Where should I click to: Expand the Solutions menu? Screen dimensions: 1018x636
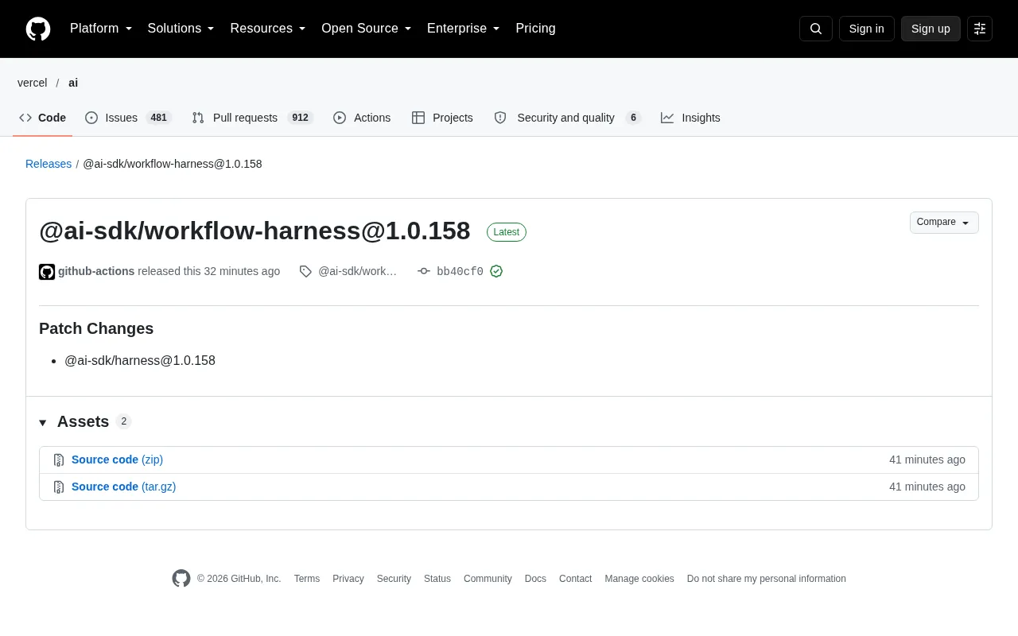tap(181, 29)
